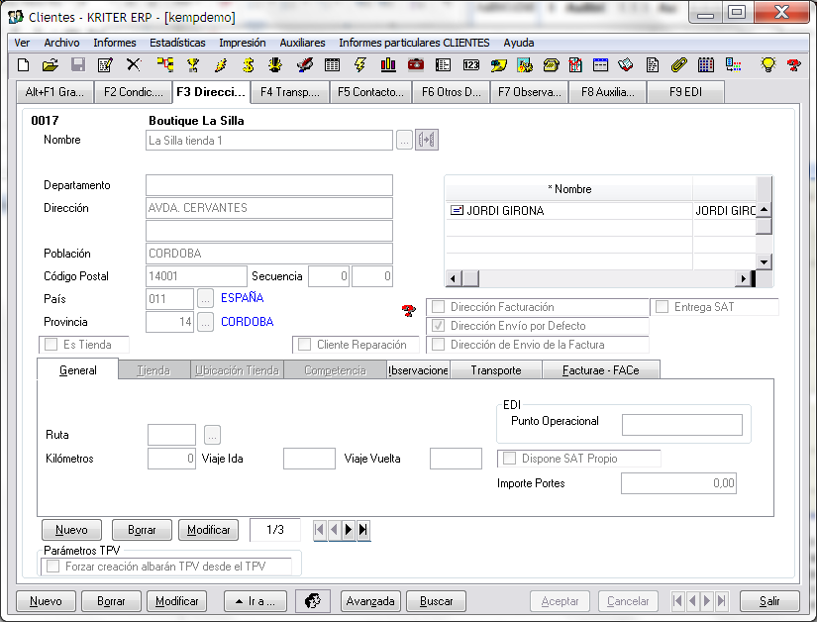The width and height of the screenshot is (817, 622).
Task: Click the red question mark toolbar help icon
Action: 794,65
